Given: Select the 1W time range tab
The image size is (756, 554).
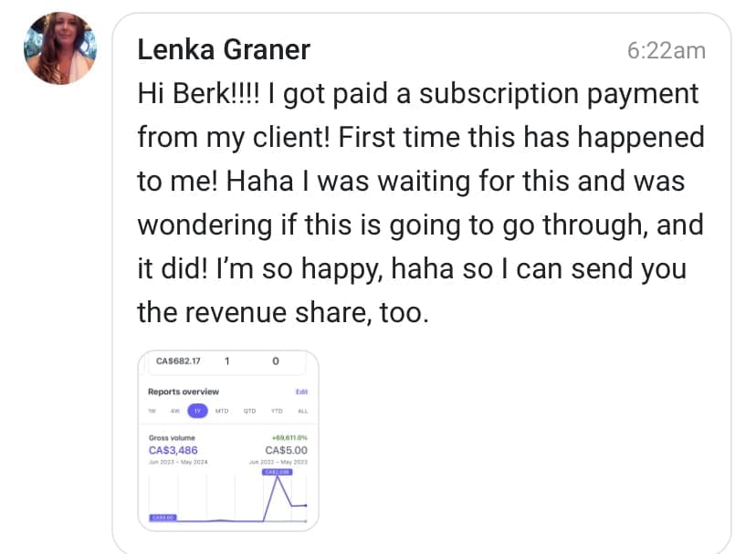Looking at the screenshot, I should pyautogui.click(x=152, y=412).
